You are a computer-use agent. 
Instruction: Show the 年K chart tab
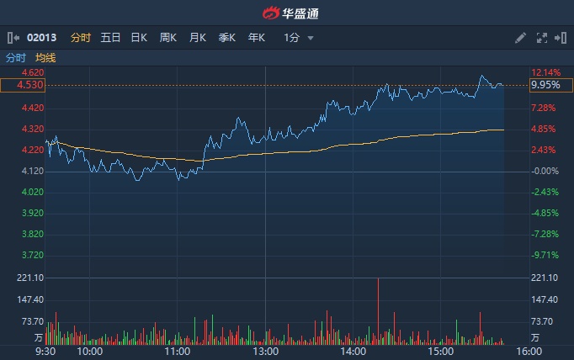tap(257, 38)
